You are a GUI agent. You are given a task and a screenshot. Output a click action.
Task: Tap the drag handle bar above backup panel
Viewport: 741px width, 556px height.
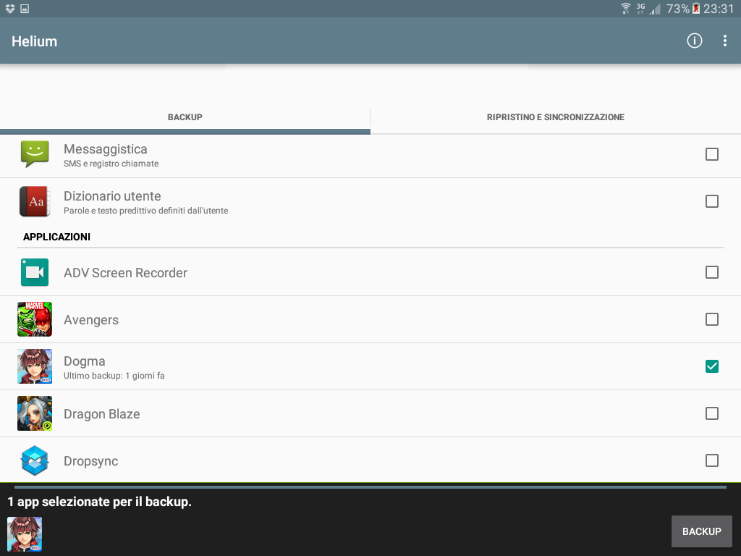[x=370, y=486]
